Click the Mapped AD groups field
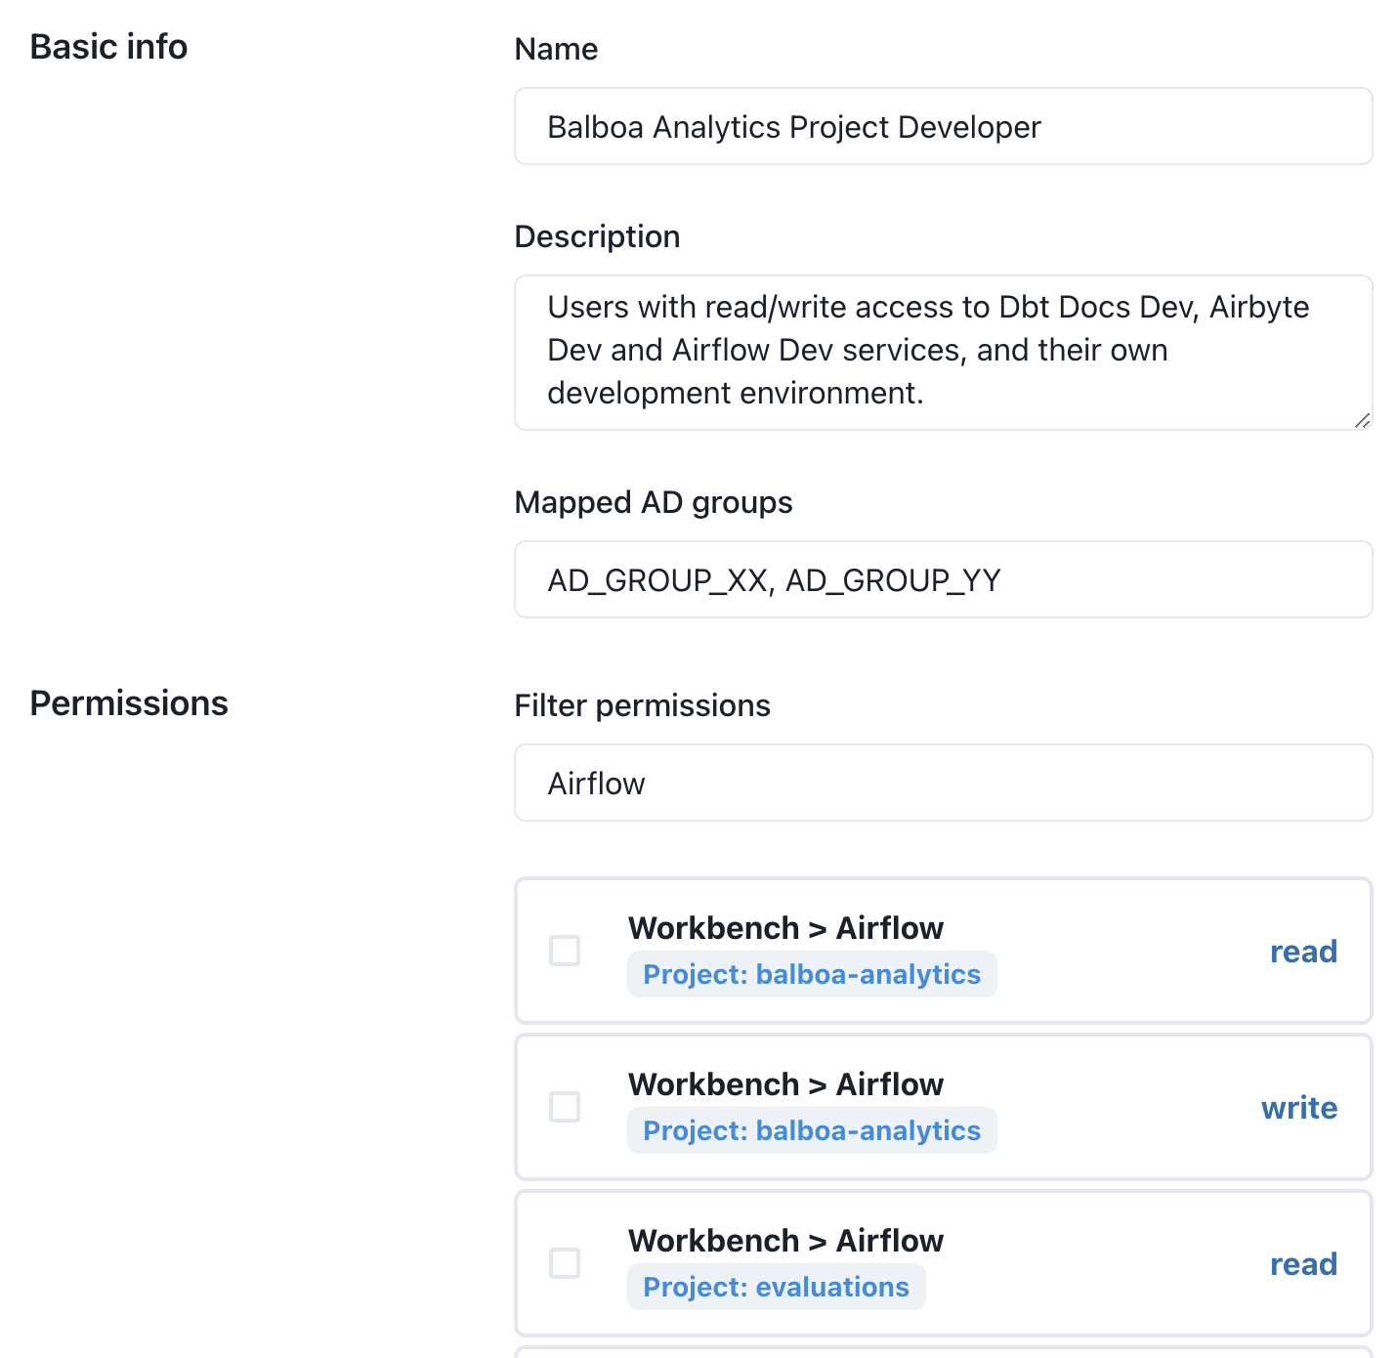Image resolution: width=1397 pixels, height=1358 pixels. pyautogui.click(x=943, y=579)
